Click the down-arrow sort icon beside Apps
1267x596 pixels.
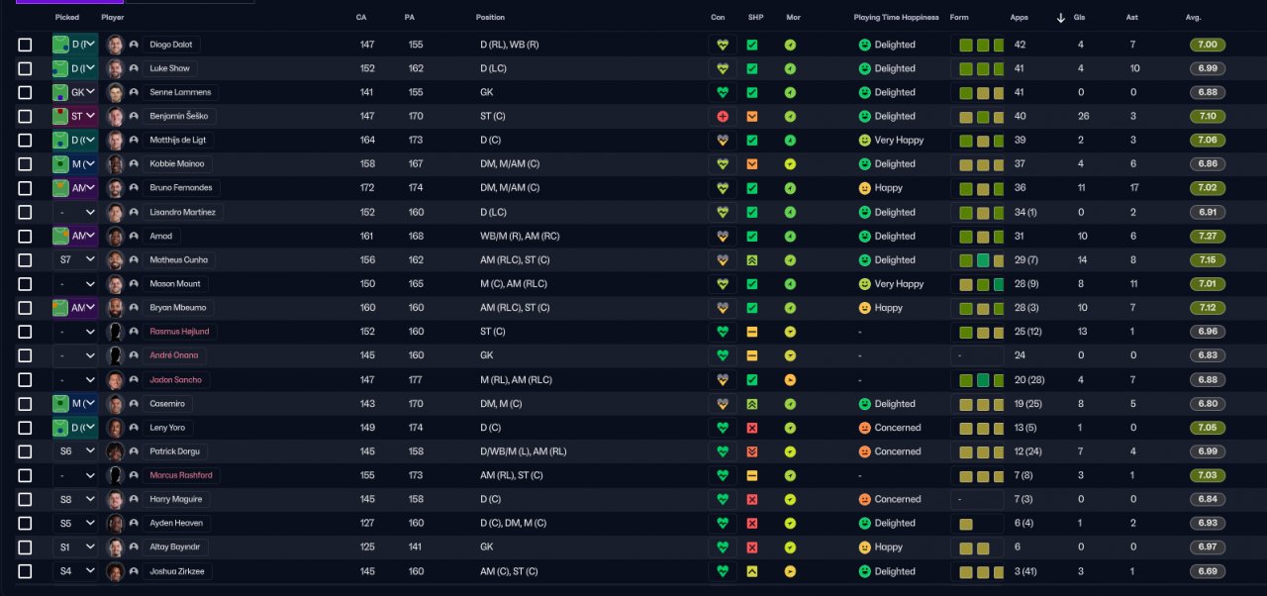coord(1061,18)
